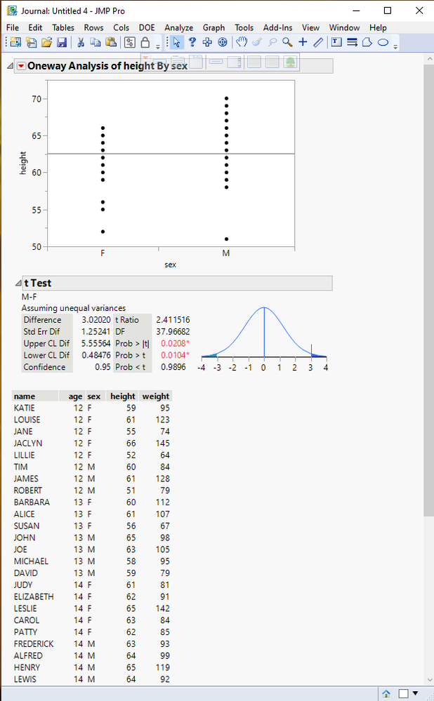The image size is (434, 701).
Task: Click the Open file folder icon
Action: pos(46,43)
